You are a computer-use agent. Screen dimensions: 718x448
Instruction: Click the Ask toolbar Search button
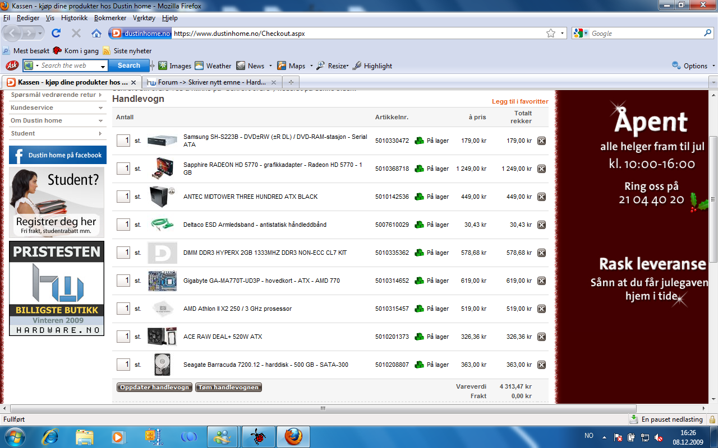(128, 66)
